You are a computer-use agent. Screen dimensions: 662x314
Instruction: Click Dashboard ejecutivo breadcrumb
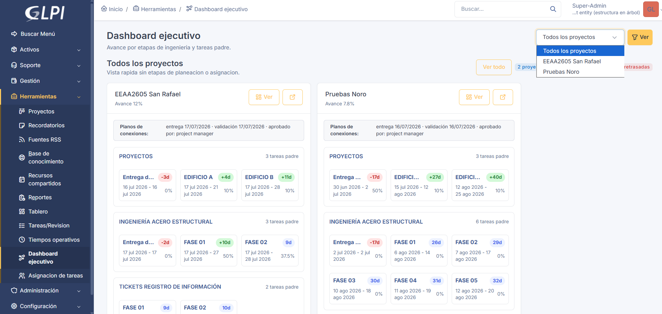(217, 9)
